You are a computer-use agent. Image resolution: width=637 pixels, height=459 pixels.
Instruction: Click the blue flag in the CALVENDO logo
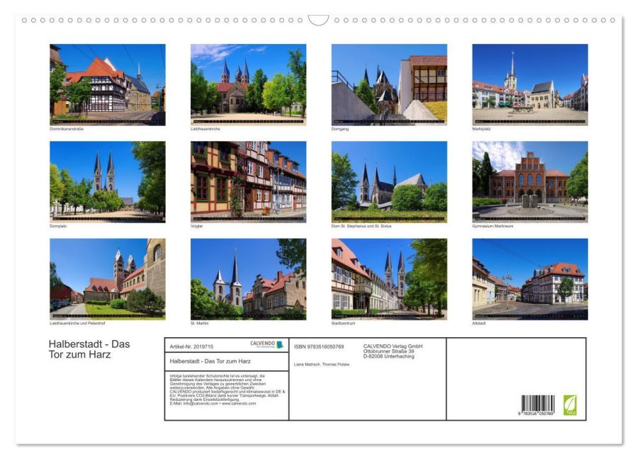[x=280, y=344]
